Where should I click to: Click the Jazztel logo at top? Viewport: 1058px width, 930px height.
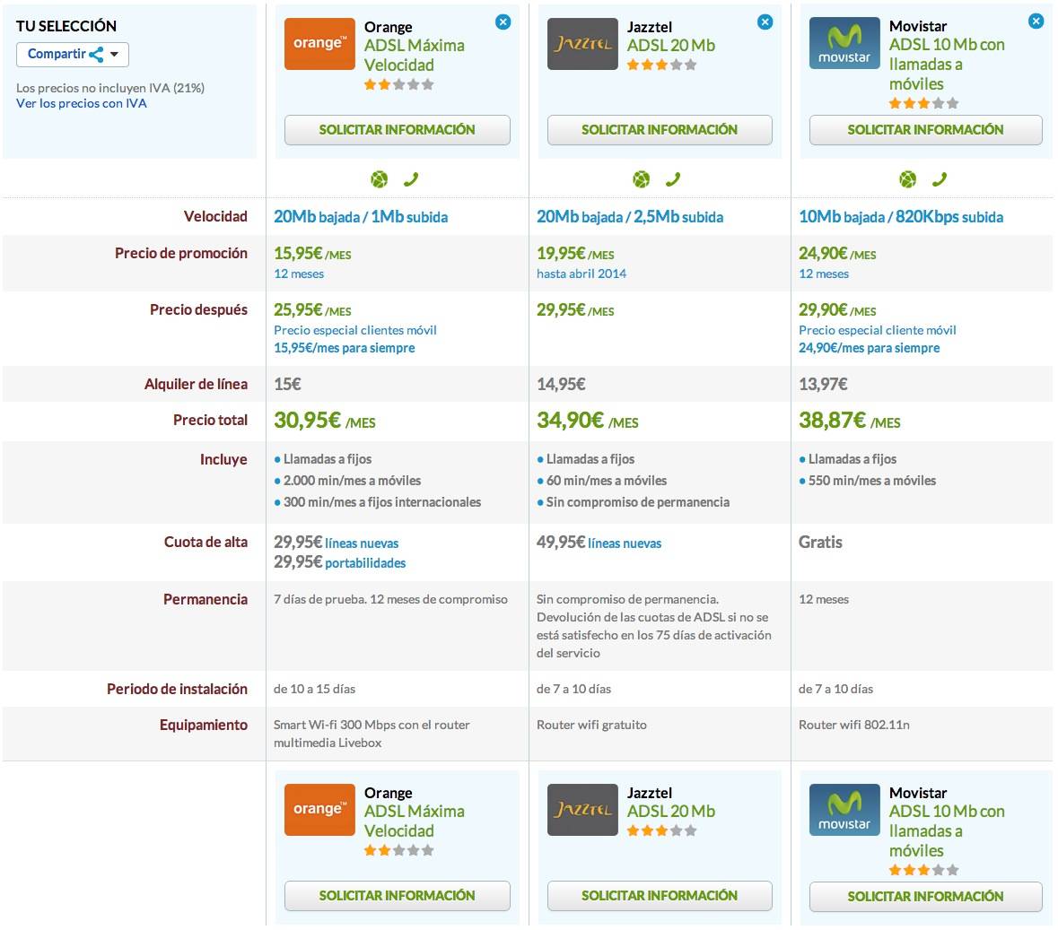[x=582, y=44]
